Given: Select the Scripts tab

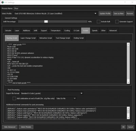Looking at the screenshot, I should [x=86, y=30].
